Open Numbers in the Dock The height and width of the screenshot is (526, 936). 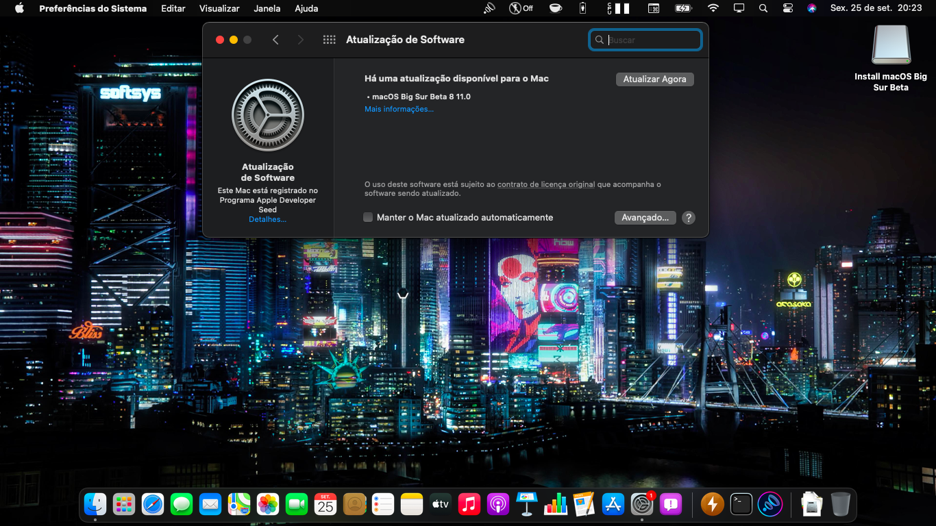pyautogui.click(x=556, y=505)
